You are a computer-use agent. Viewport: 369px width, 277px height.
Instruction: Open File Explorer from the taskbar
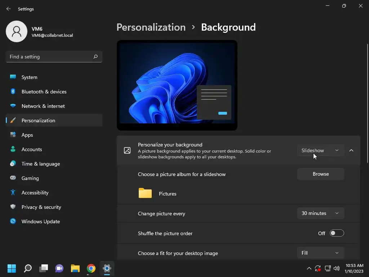point(75,268)
